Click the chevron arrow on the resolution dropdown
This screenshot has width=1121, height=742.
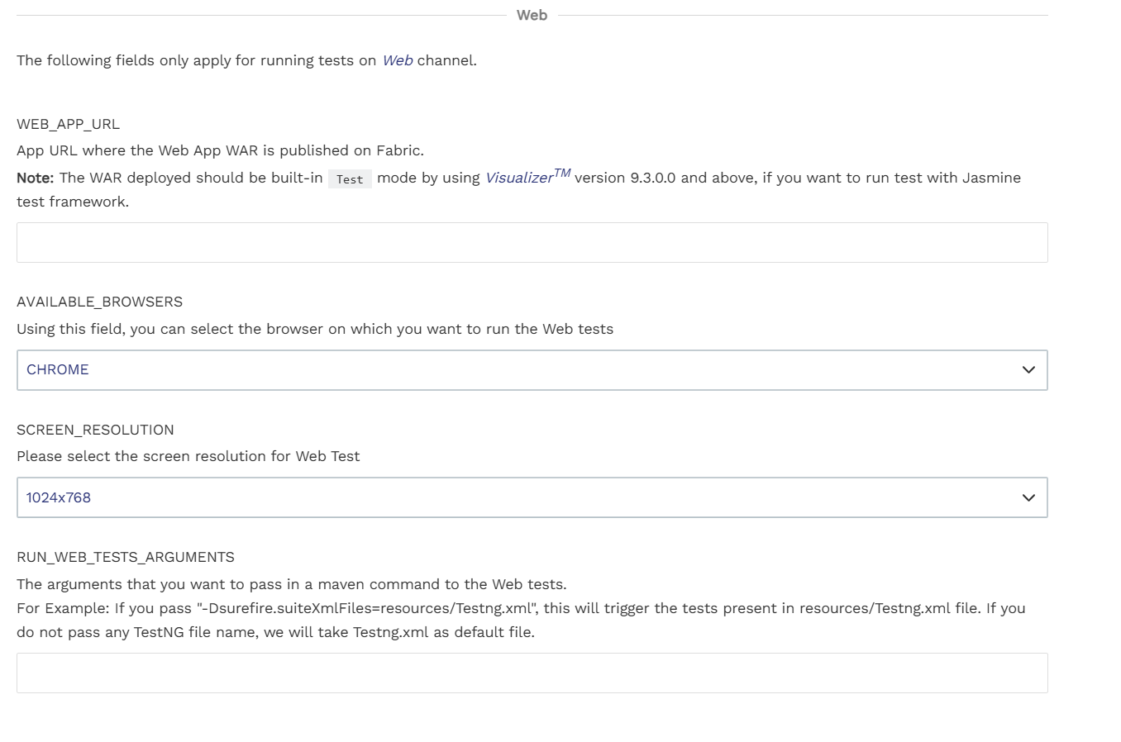(x=1028, y=497)
